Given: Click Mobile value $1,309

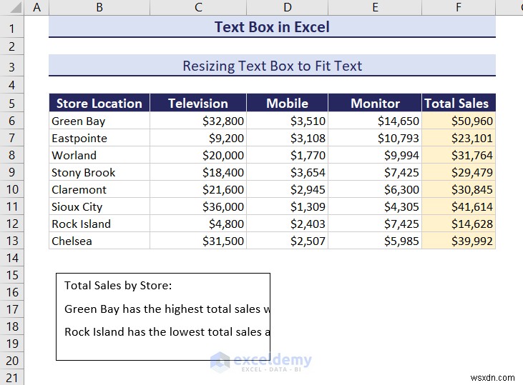Looking at the screenshot, I should click(x=287, y=206).
